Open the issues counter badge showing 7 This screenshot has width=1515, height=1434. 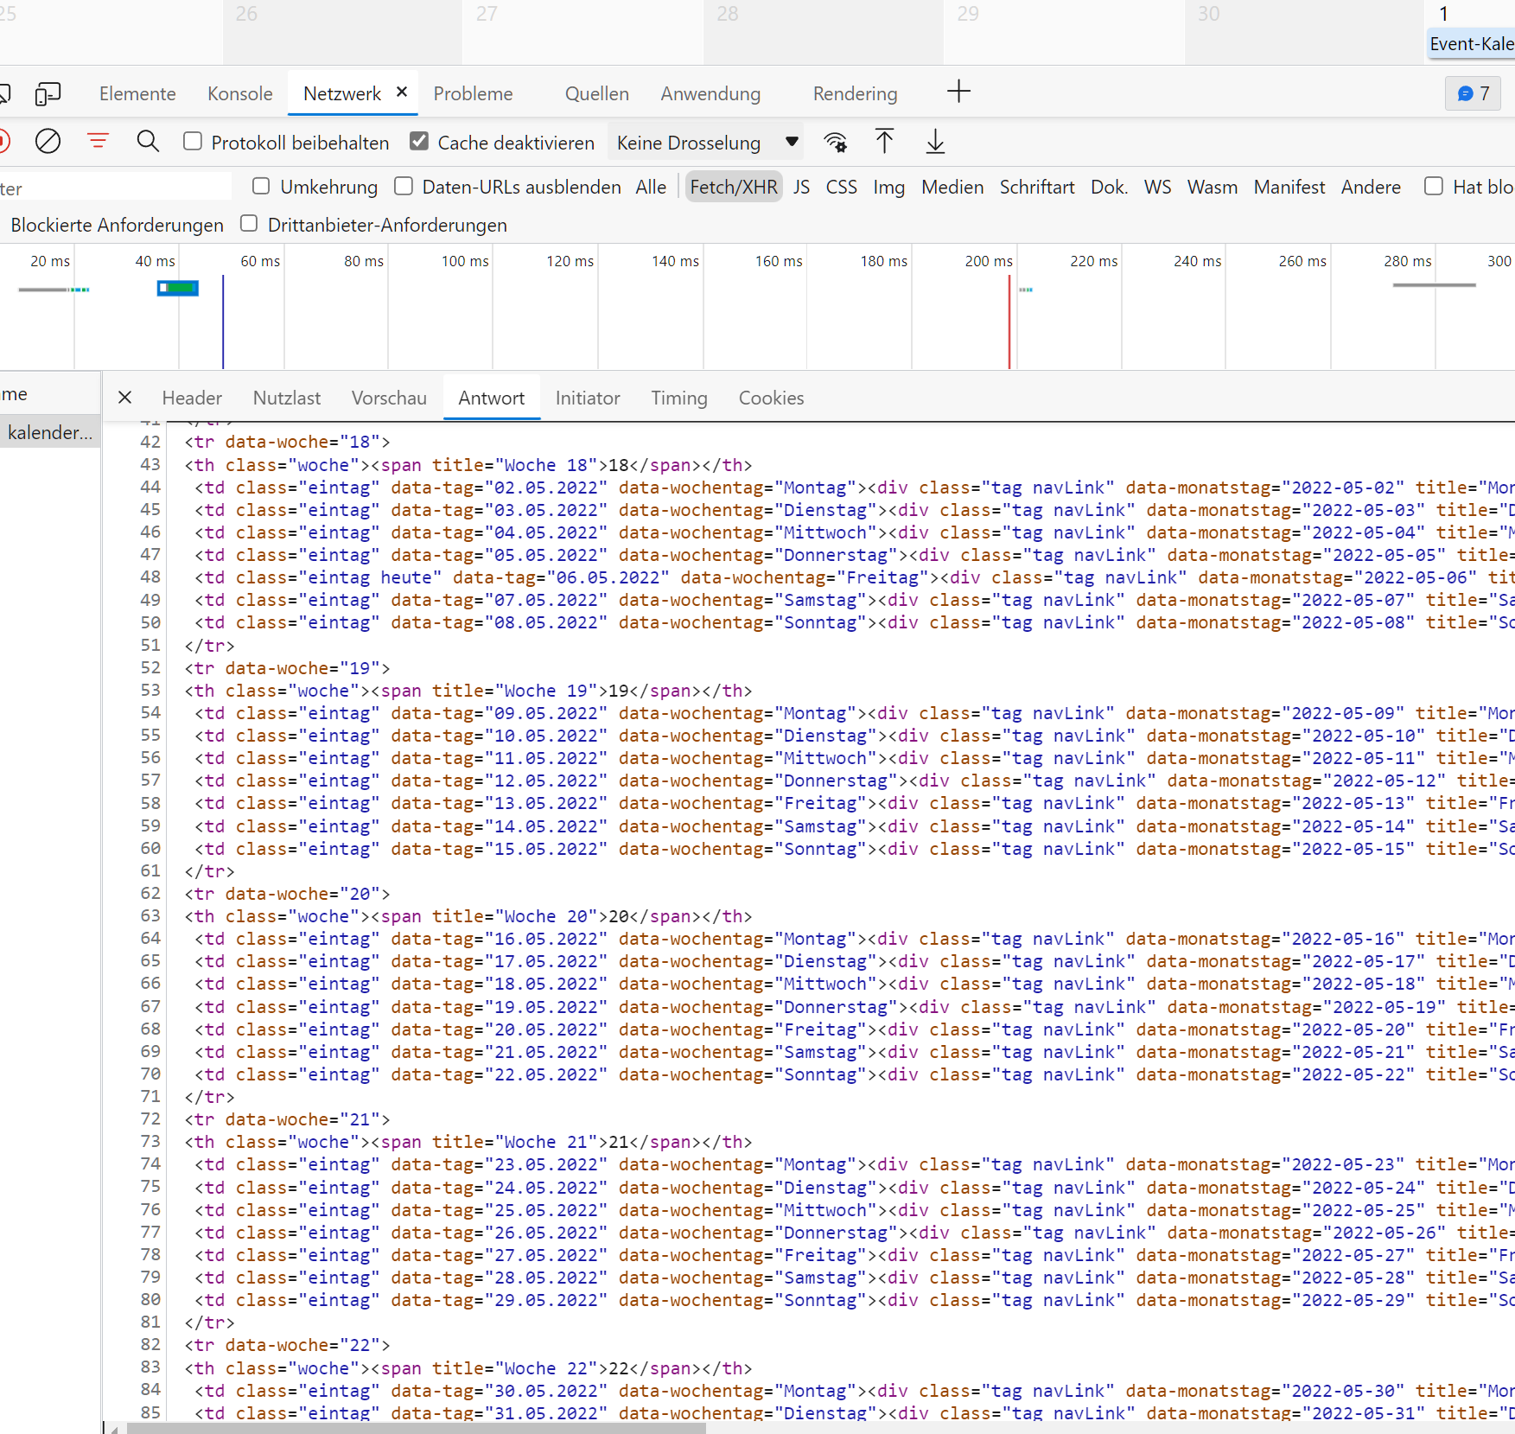tap(1473, 93)
